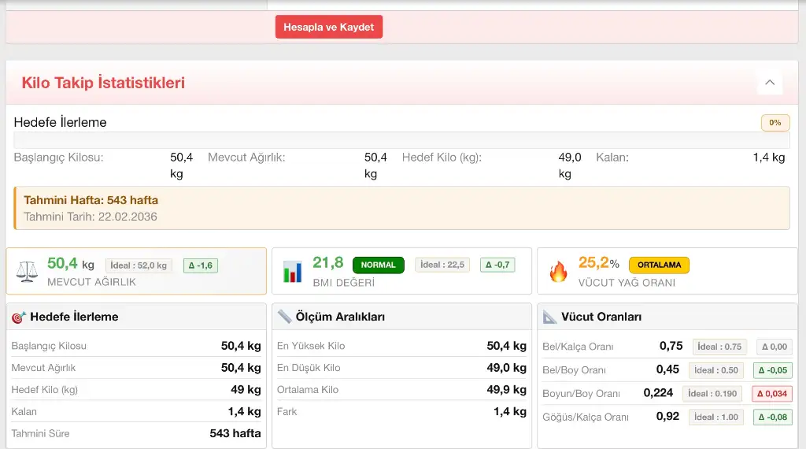Select the Tahmini Hafta: 543 hafta notice
806x449 pixels.
[x=401, y=208]
